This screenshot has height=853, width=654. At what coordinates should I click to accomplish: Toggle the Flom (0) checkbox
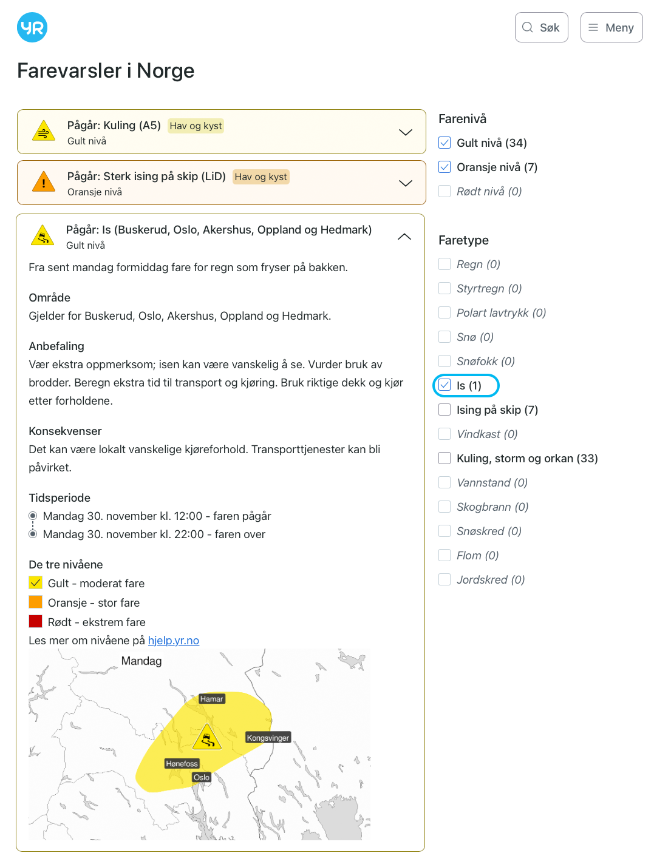(x=445, y=555)
